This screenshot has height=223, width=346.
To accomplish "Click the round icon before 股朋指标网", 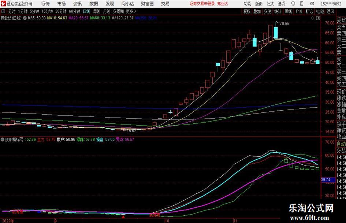I will tap(3, 140).
